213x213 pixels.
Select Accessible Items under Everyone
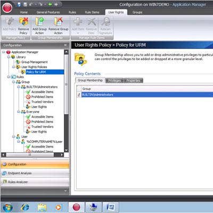click(42, 117)
